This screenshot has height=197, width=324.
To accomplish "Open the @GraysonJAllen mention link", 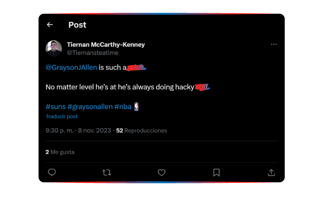I will coord(71,67).
